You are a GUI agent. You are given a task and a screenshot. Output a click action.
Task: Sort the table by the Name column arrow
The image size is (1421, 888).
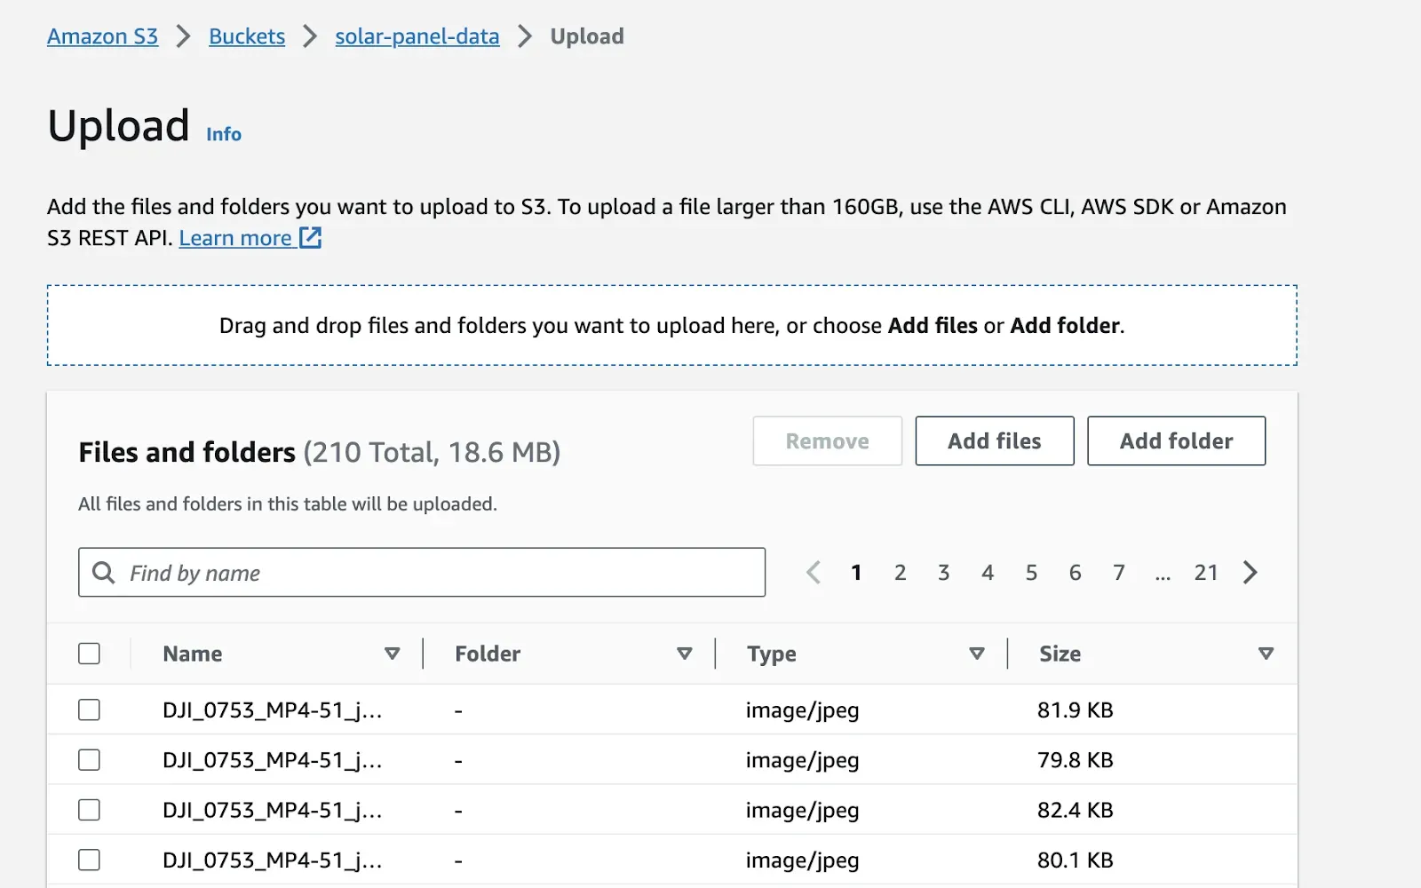[392, 654]
